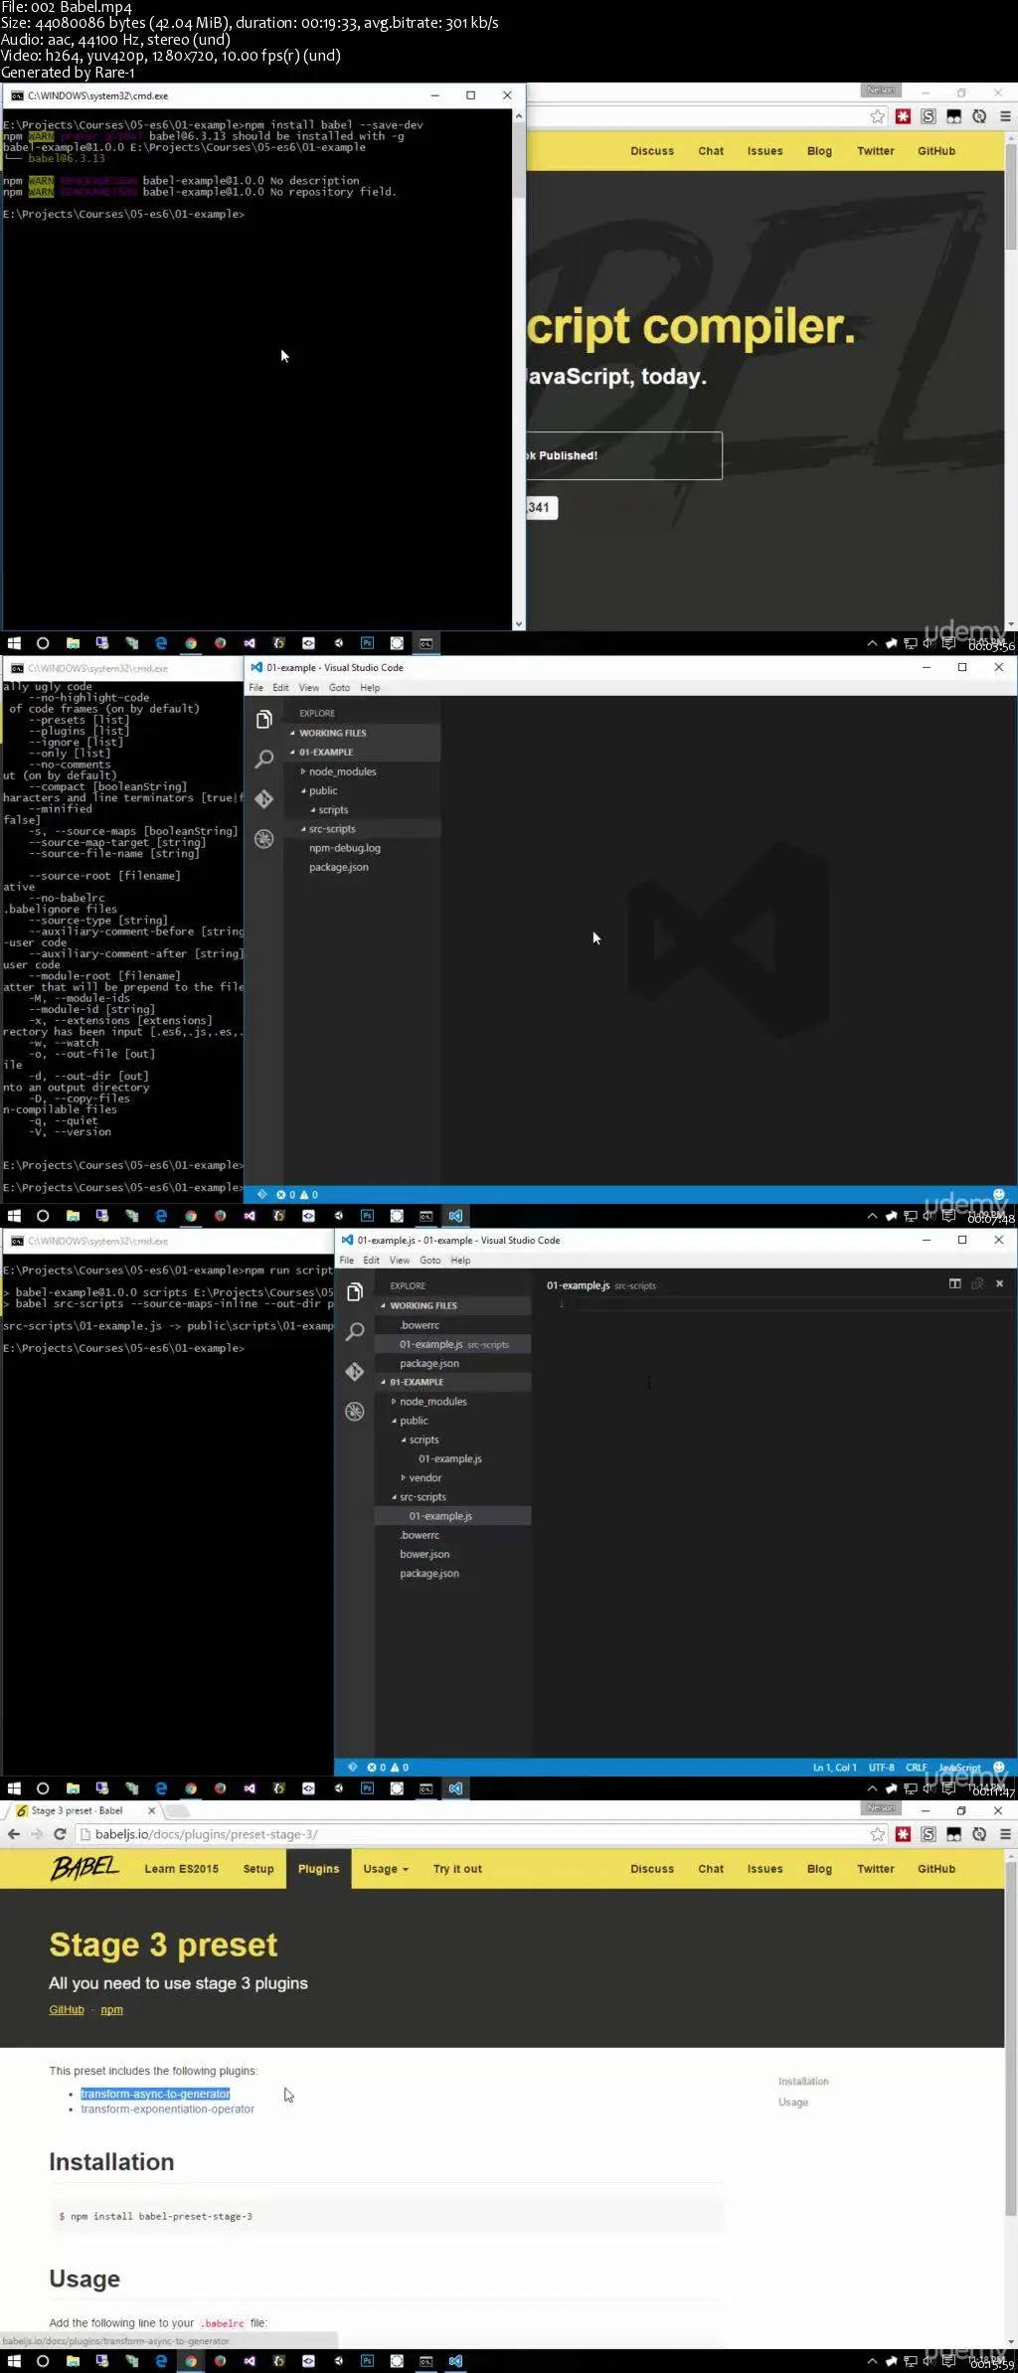This screenshot has width=1018, height=2373.
Task: Reload the Stage 3 preset page
Action: point(60,1834)
